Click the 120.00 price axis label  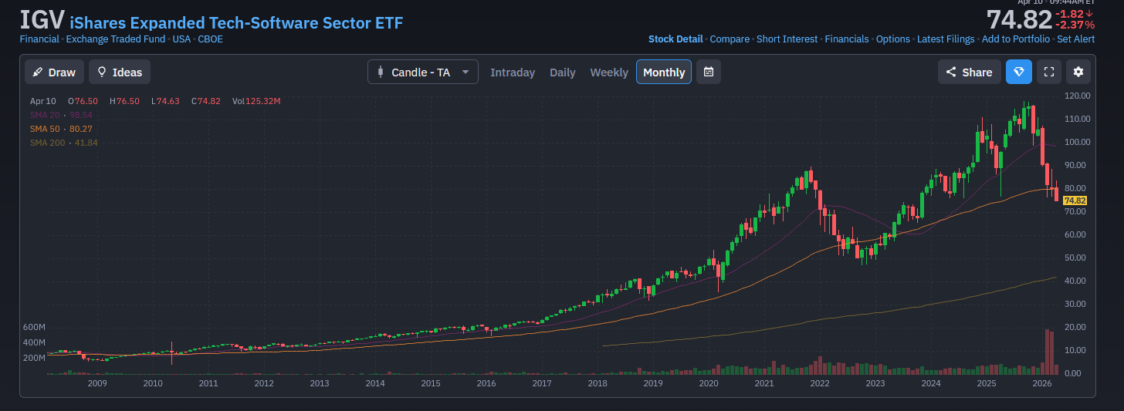click(x=1076, y=96)
